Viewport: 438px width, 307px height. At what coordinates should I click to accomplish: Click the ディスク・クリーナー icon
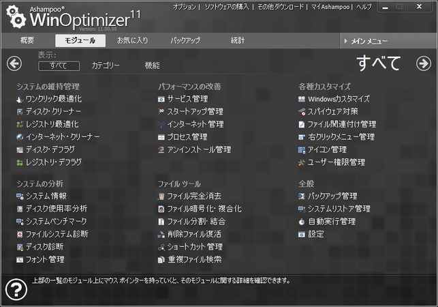coord(20,112)
